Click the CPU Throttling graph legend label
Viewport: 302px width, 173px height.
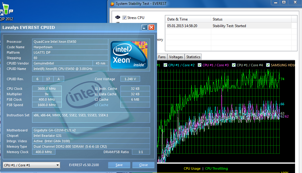point(216,168)
